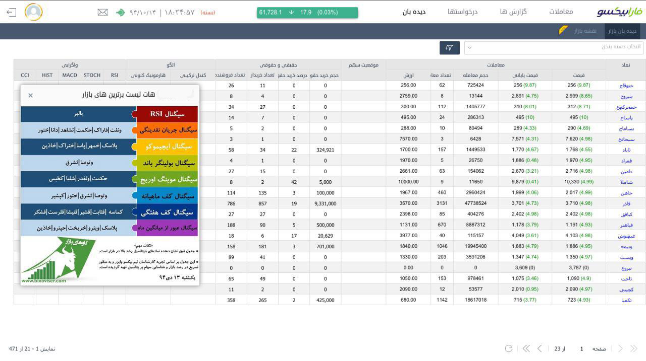The width and height of the screenshot is (646, 361).
Task: Click the add filter funnel button
Action: (x=449, y=48)
